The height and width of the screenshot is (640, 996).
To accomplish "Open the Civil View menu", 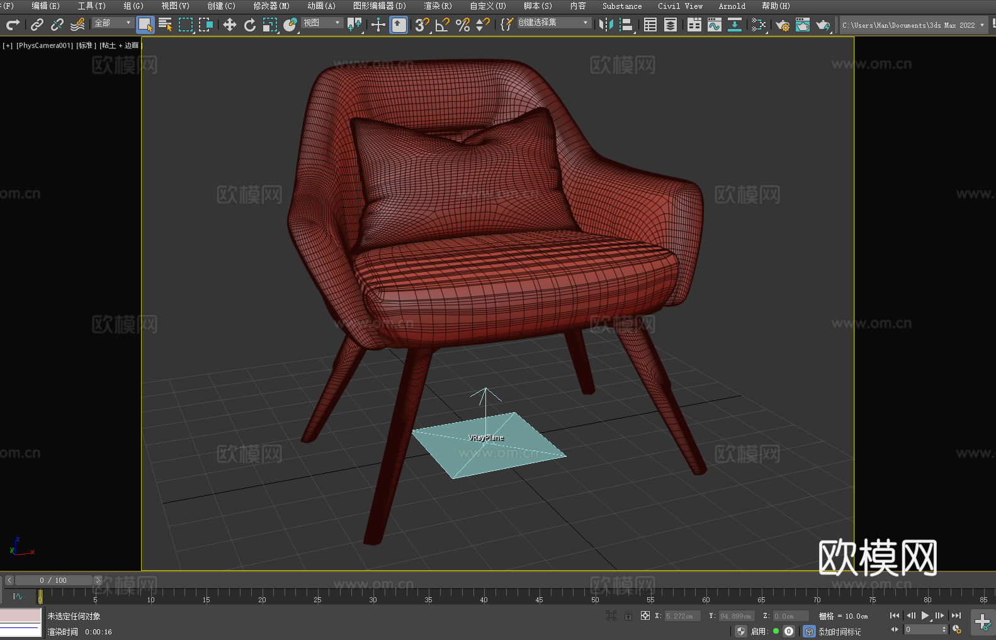I will (680, 6).
